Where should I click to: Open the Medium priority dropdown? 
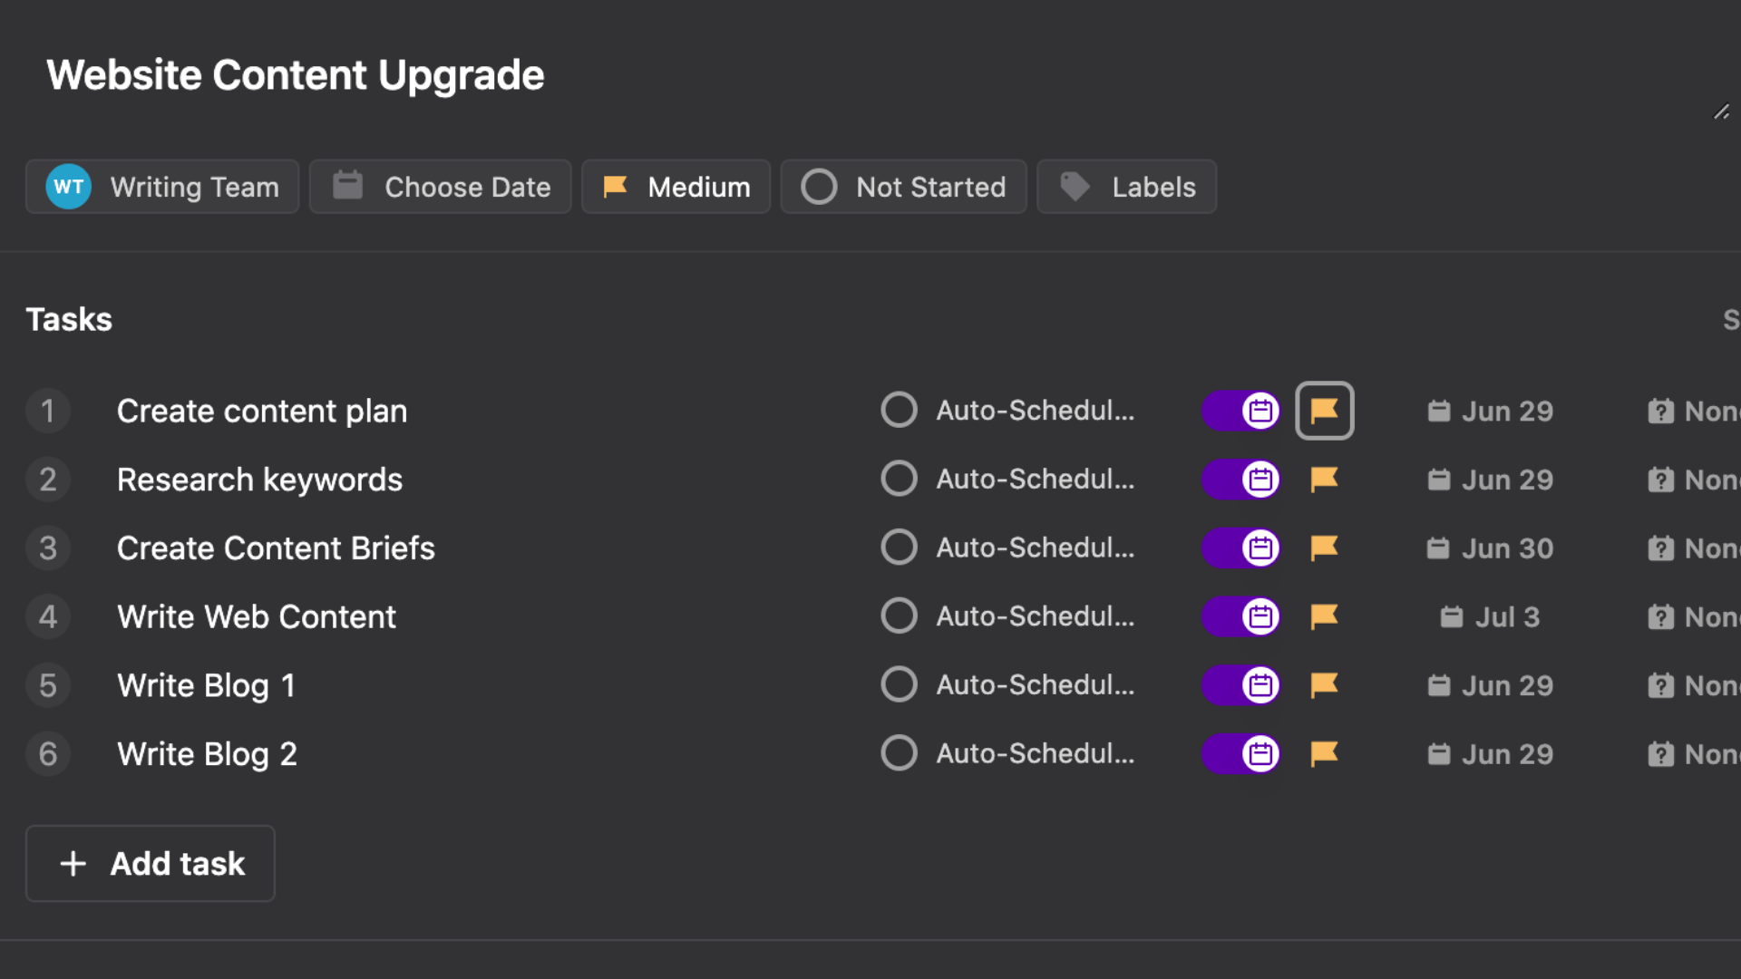coord(676,187)
